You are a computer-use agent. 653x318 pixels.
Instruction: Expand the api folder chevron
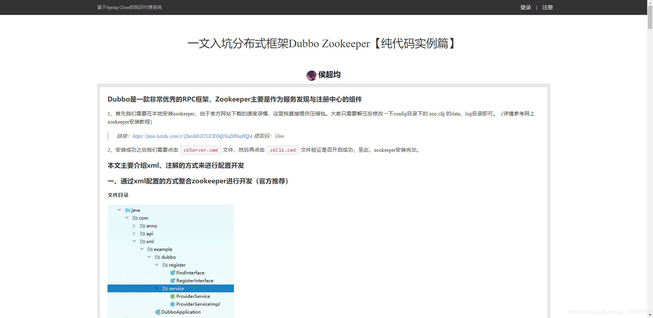[134, 233]
